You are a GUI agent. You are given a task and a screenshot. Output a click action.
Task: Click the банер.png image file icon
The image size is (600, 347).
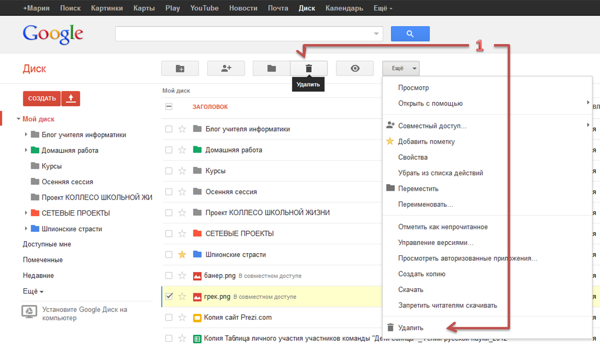(197, 276)
